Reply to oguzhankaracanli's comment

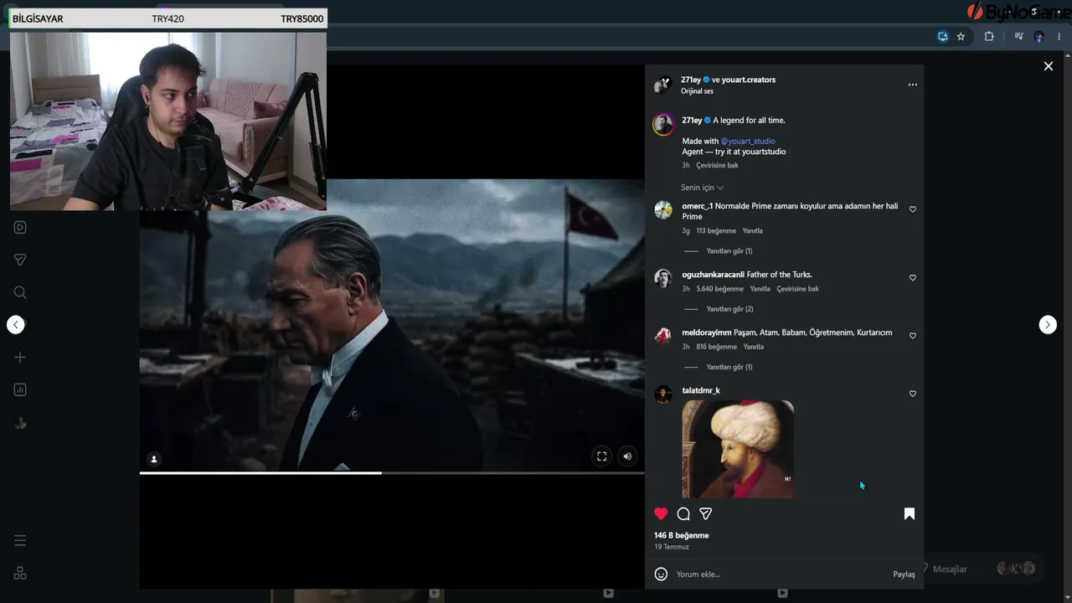(x=760, y=289)
